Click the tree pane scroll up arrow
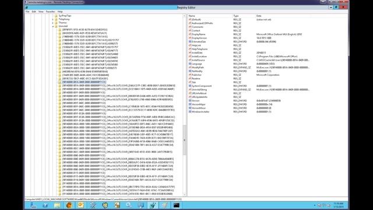This screenshot has width=373, height=210. (x=184, y=16)
